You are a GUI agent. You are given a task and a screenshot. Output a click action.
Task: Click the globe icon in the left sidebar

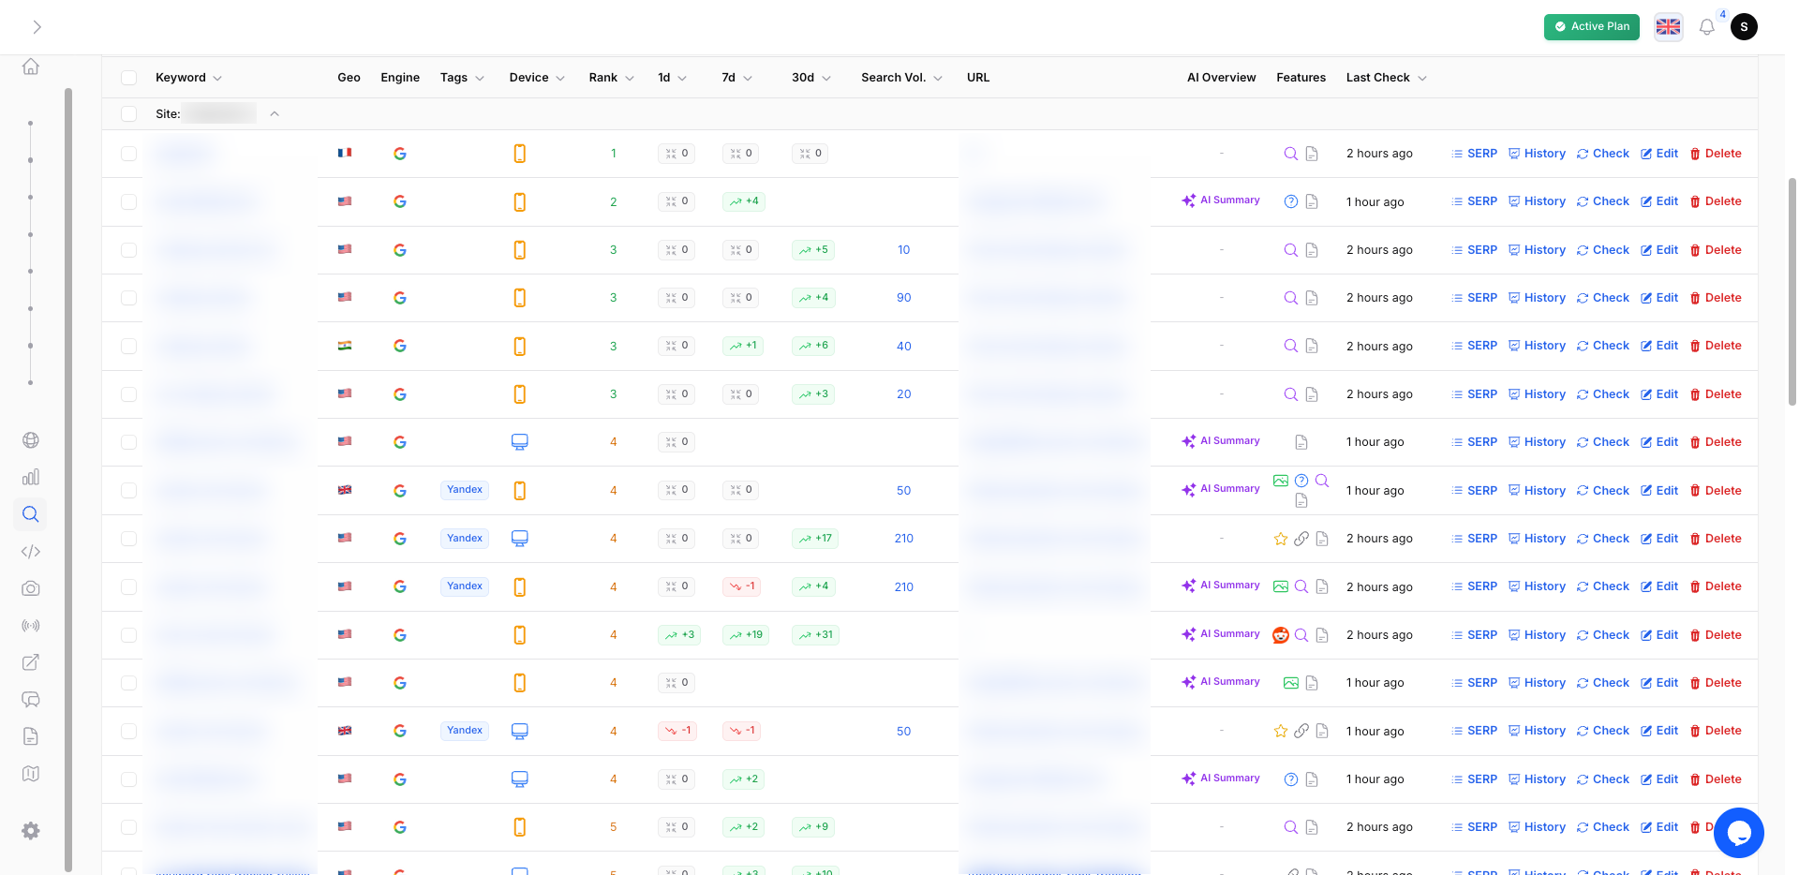point(30,439)
